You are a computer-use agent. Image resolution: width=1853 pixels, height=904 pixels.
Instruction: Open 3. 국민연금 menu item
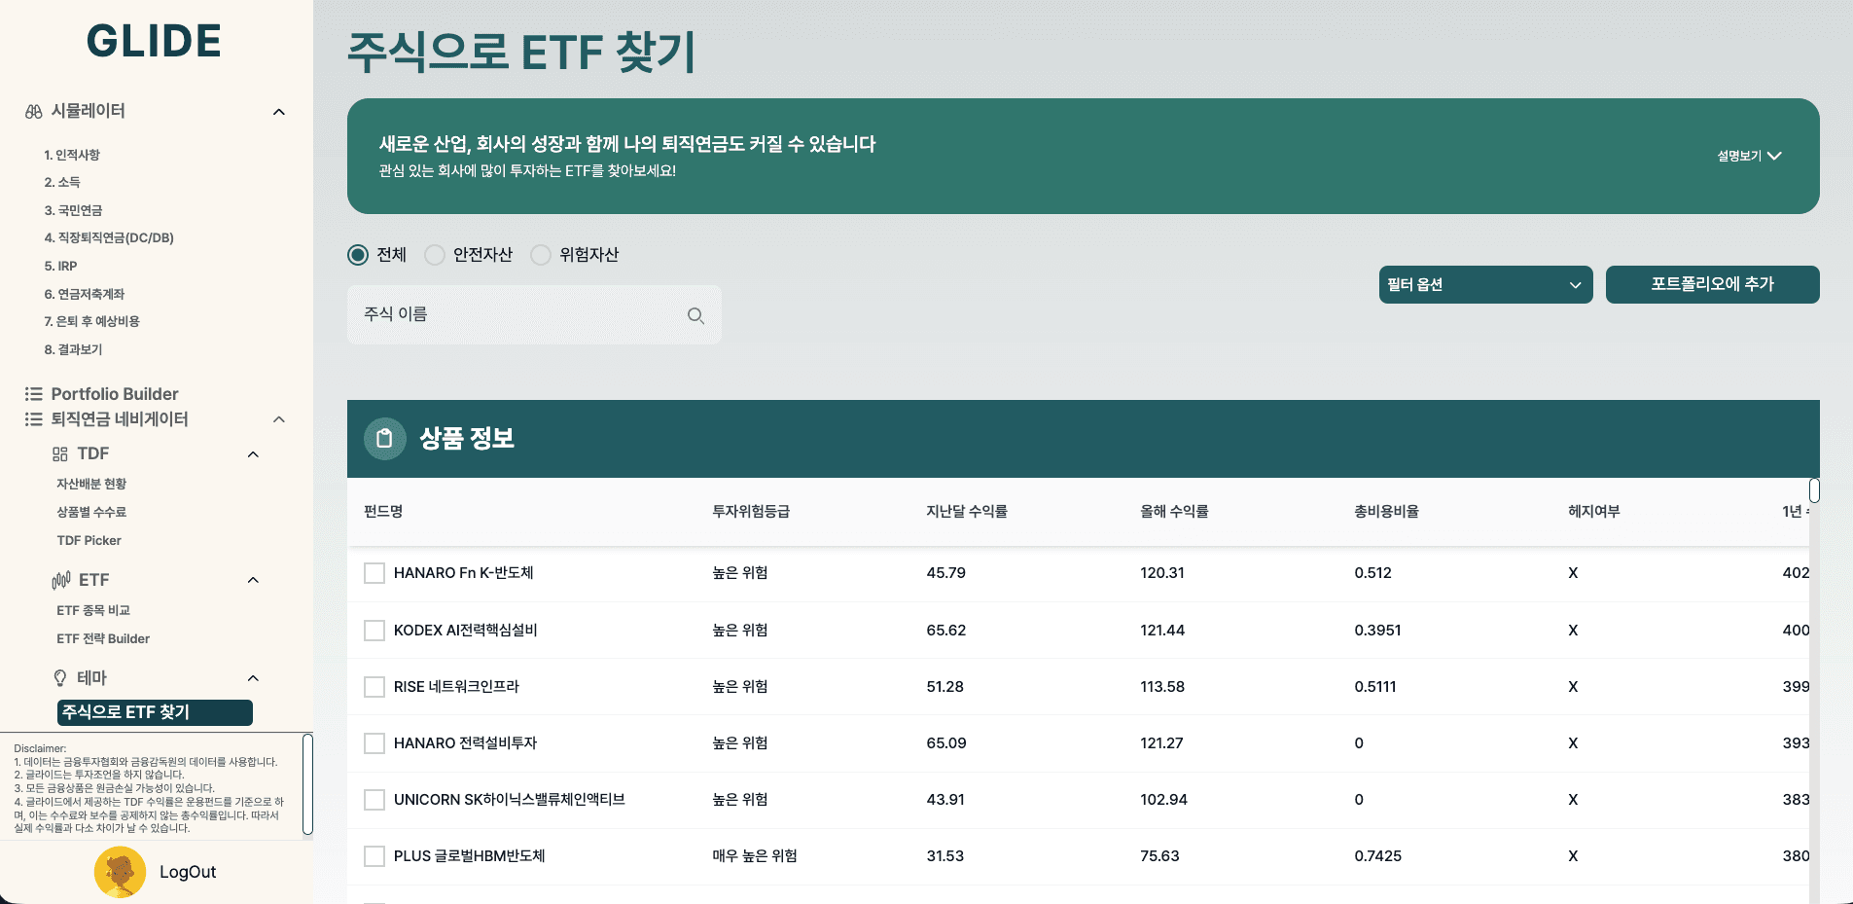point(73,210)
